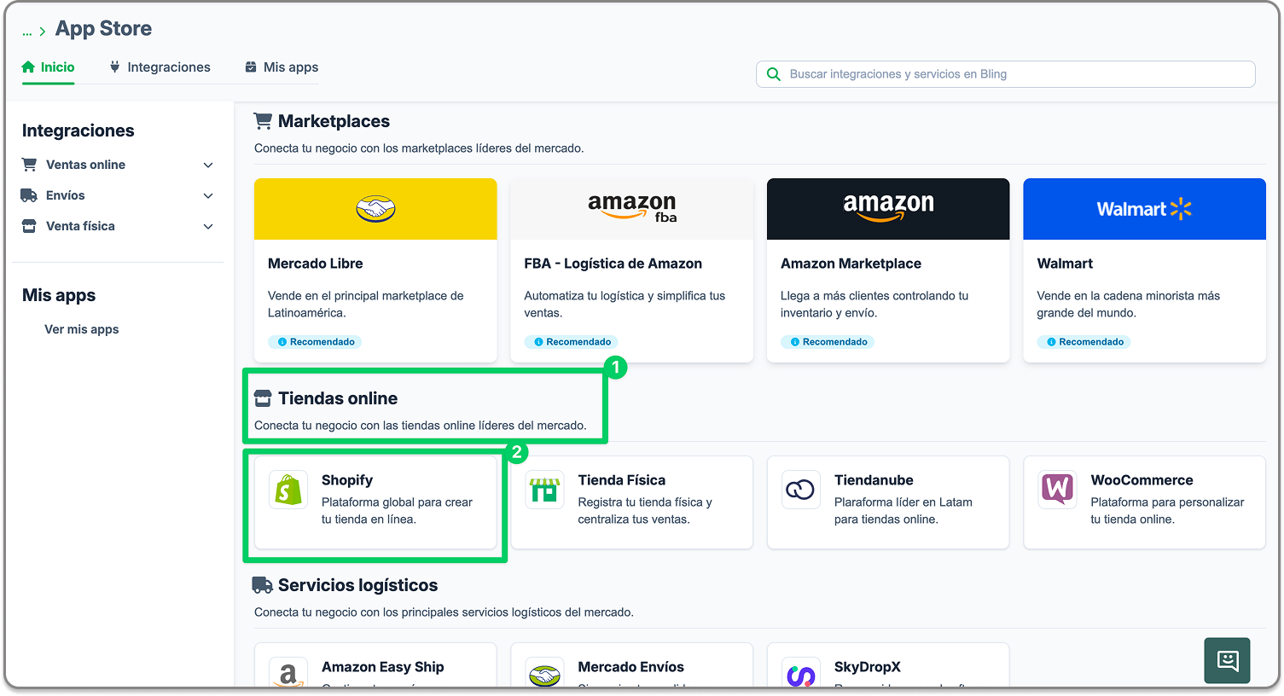
Task: Switch to the Integraciones tab
Action: (160, 67)
